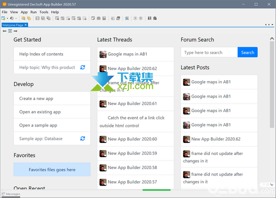Image resolution: width=276 pixels, height=198 pixels.
Task: Click Favorites files goes here box
Action: (52, 170)
